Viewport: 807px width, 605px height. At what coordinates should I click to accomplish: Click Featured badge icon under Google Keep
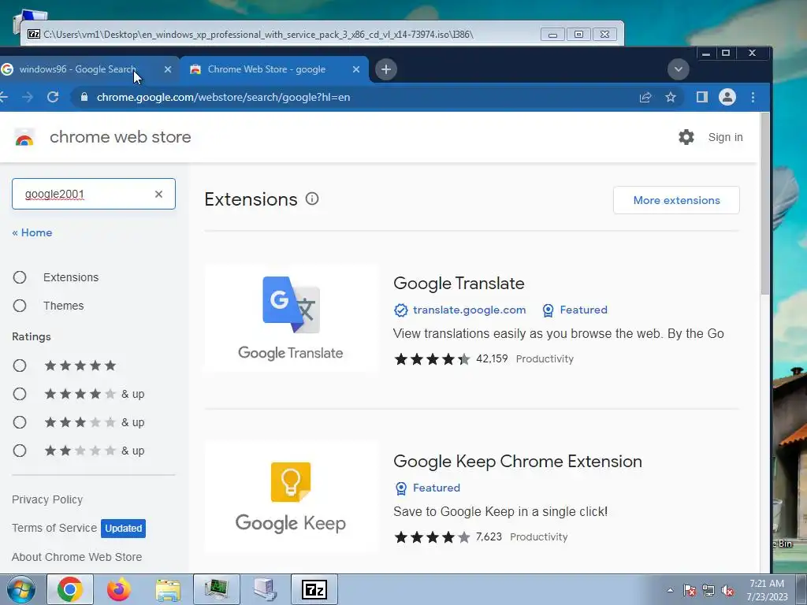tap(401, 488)
